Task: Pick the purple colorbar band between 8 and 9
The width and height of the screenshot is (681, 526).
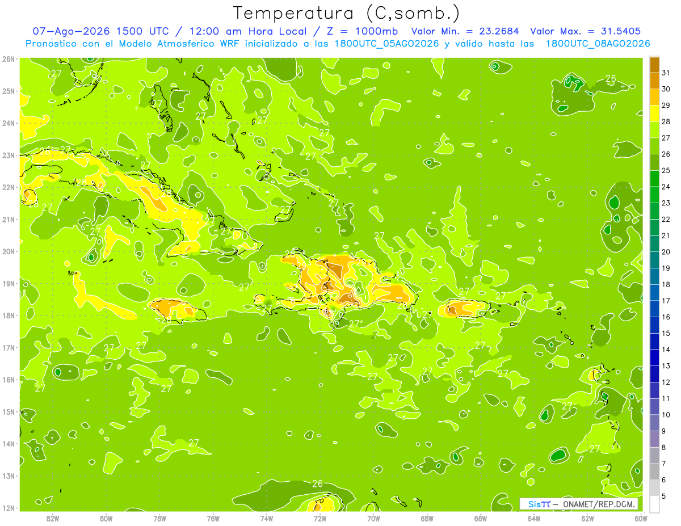Action: point(654,439)
